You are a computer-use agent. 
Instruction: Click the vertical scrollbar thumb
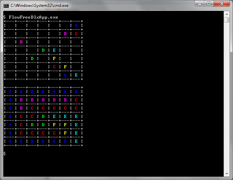(227, 20)
